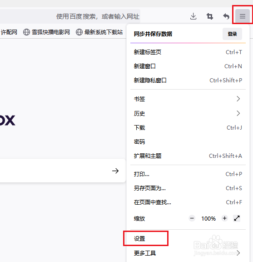Expand the 更多工具 submenu

(188, 253)
